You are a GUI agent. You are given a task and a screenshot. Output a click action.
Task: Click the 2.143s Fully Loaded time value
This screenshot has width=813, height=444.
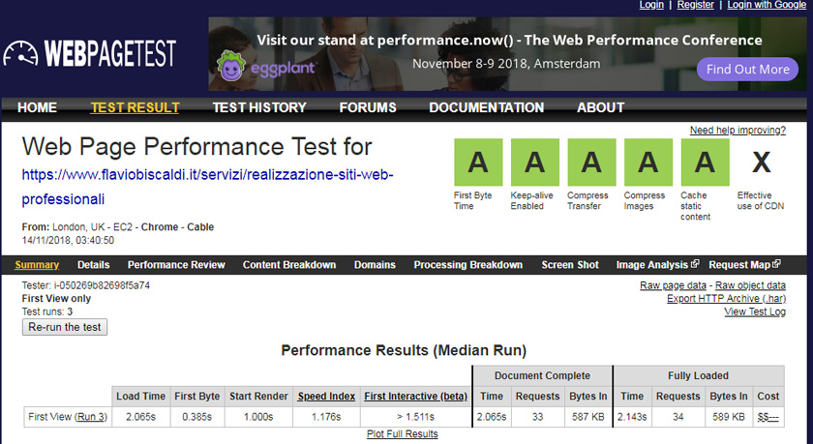(632, 417)
